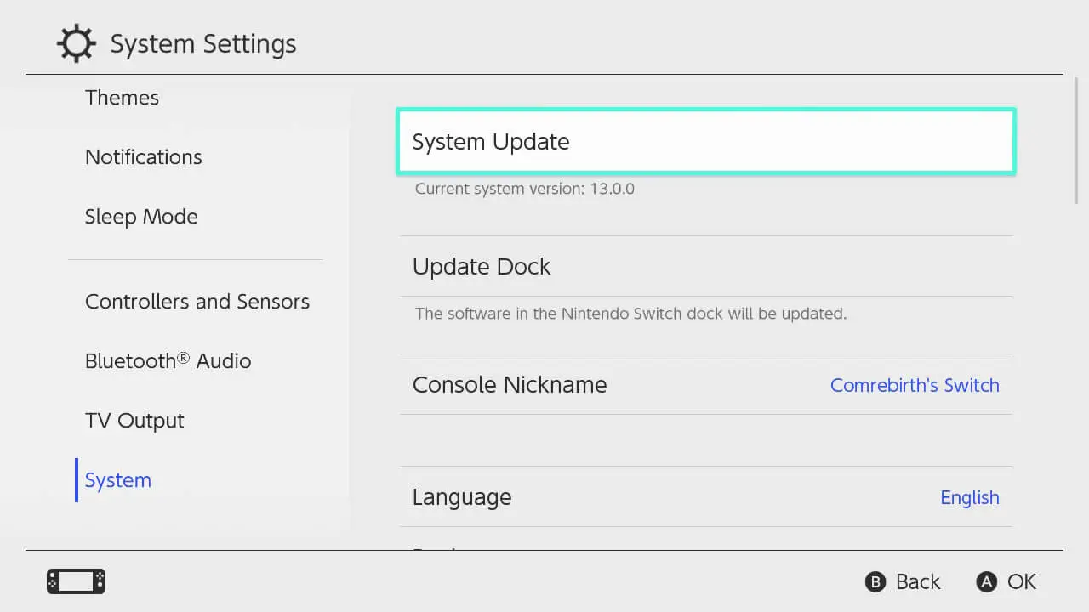The height and width of the screenshot is (612, 1089).
Task: Click the dock update description text
Action: click(630, 313)
